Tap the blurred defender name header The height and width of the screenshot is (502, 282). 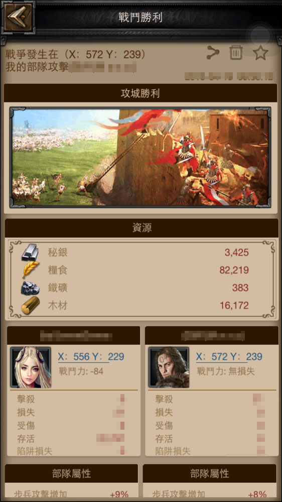(212, 335)
